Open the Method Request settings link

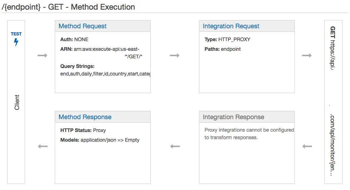[82, 26]
